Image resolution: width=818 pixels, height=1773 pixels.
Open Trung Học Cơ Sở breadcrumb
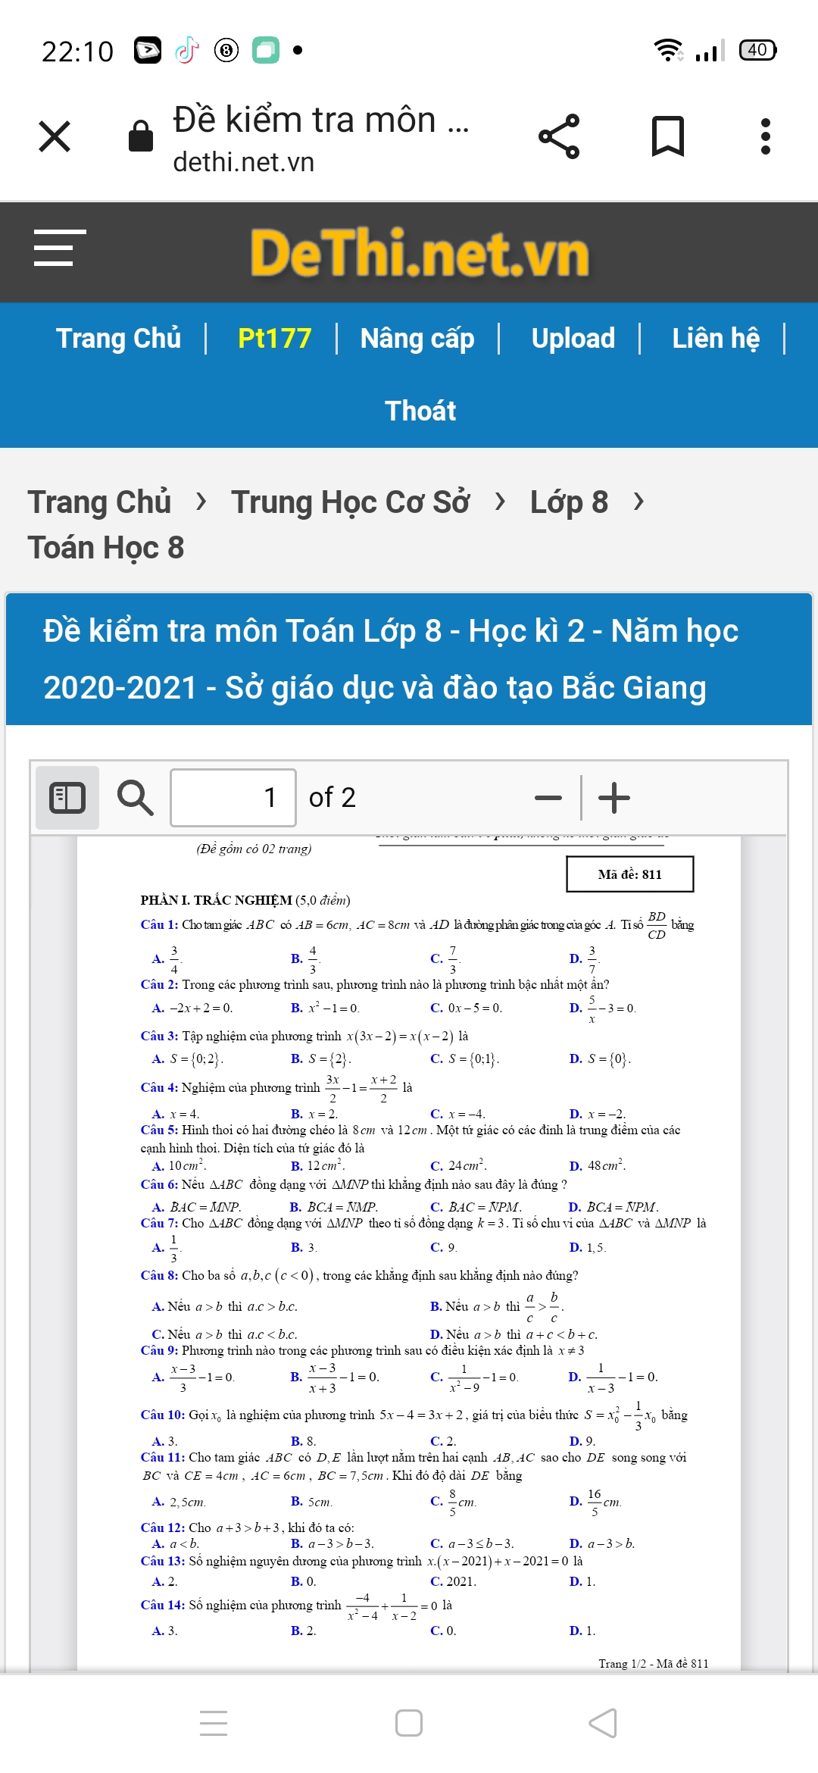click(x=351, y=502)
